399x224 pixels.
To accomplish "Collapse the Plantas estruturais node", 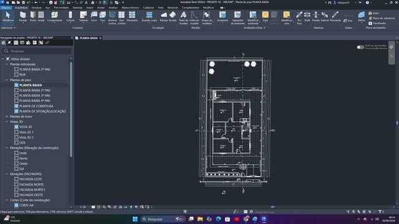I will (7, 64).
